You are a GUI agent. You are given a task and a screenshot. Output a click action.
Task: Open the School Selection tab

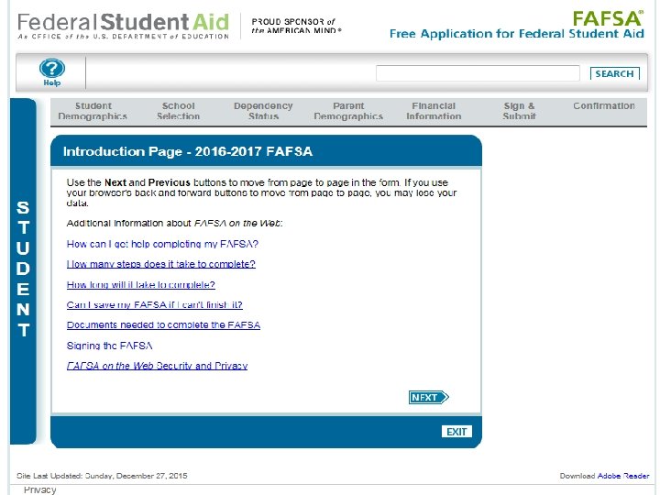[x=179, y=111]
